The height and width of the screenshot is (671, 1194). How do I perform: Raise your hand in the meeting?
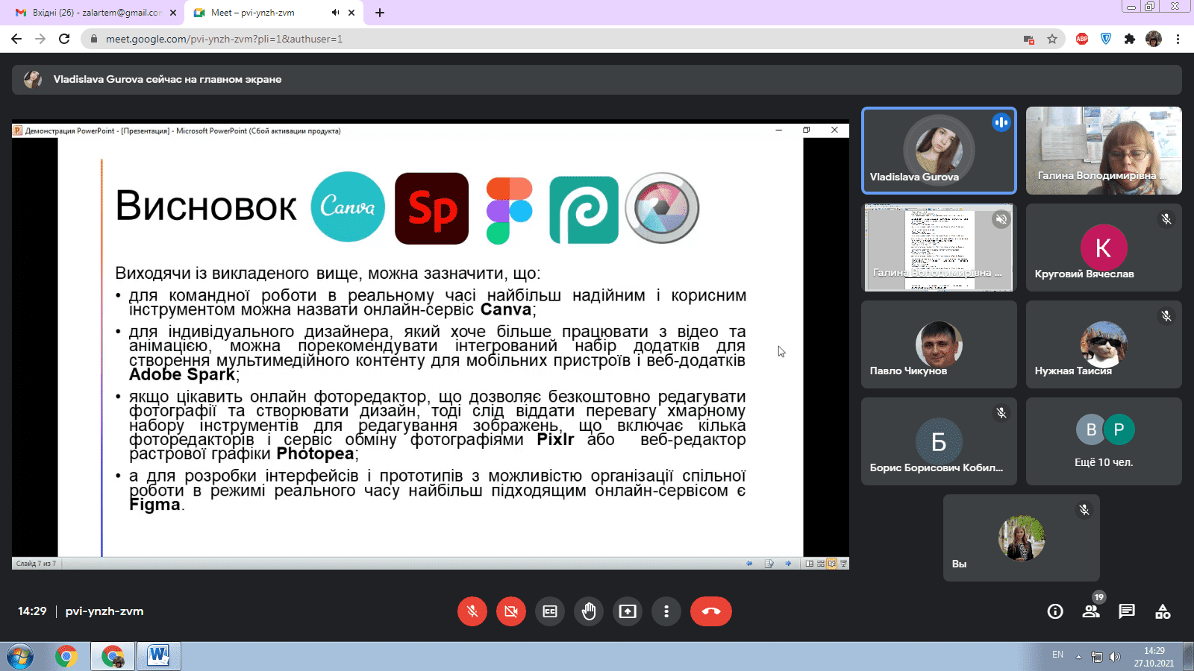[589, 611]
